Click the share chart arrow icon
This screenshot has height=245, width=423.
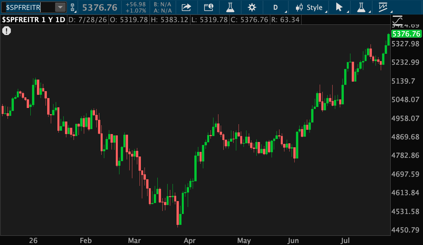[x=186, y=7]
